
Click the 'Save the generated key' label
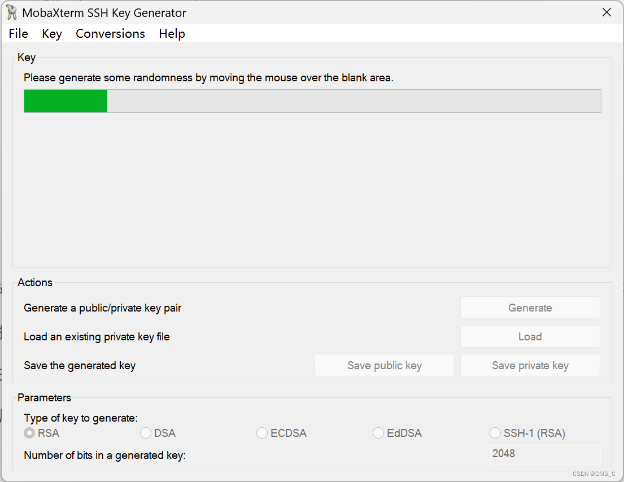(80, 366)
